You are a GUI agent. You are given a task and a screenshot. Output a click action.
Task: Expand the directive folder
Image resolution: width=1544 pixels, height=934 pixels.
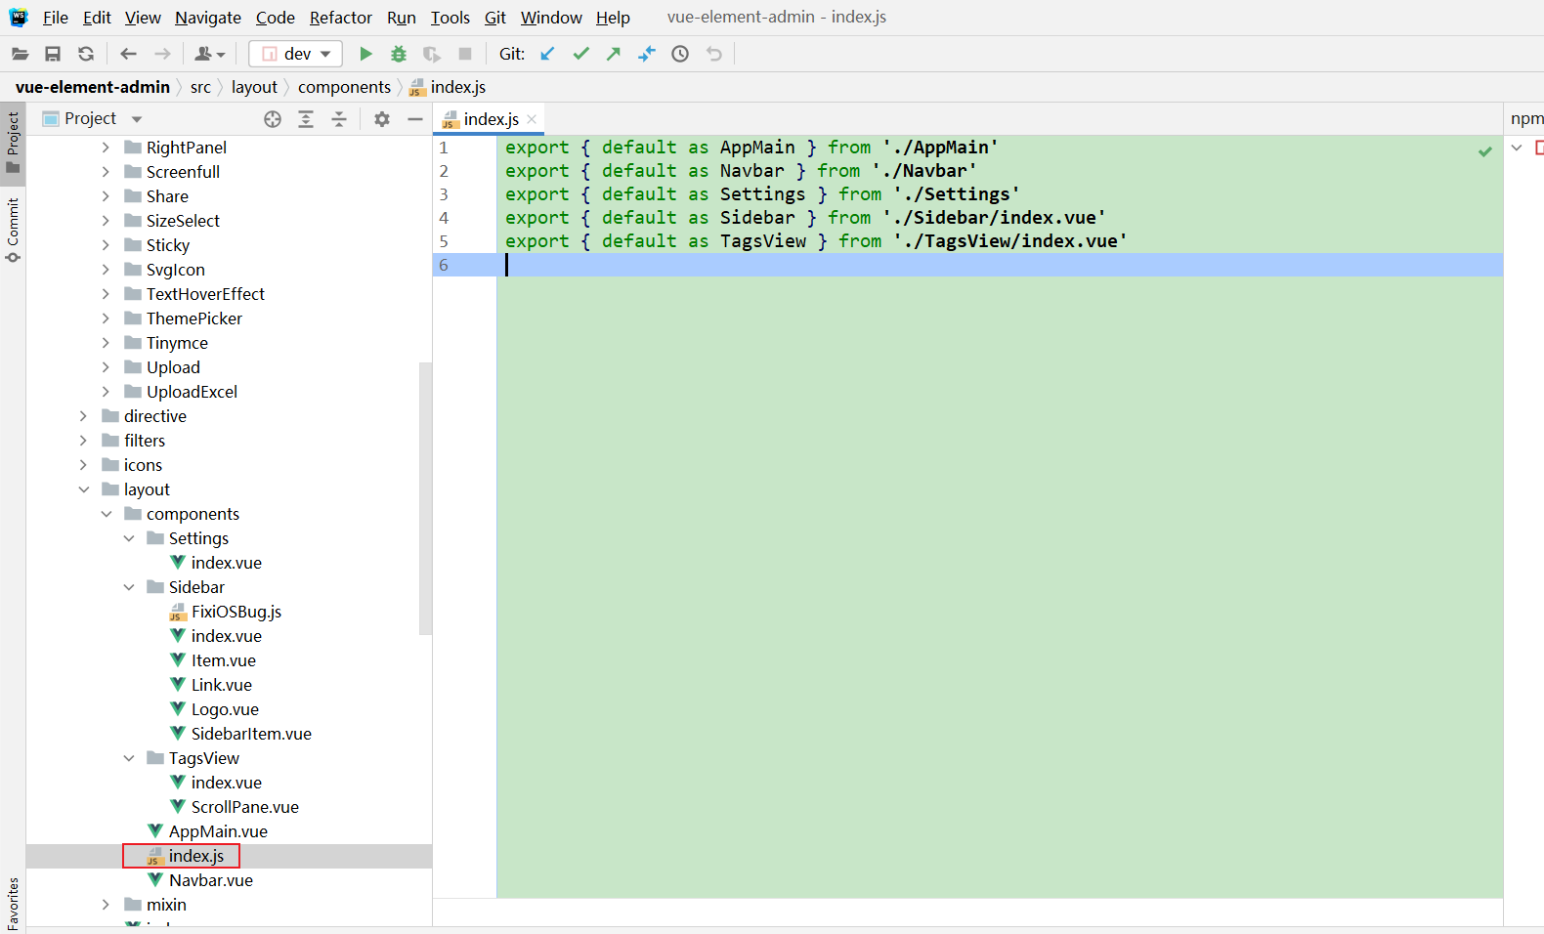(x=83, y=416)
